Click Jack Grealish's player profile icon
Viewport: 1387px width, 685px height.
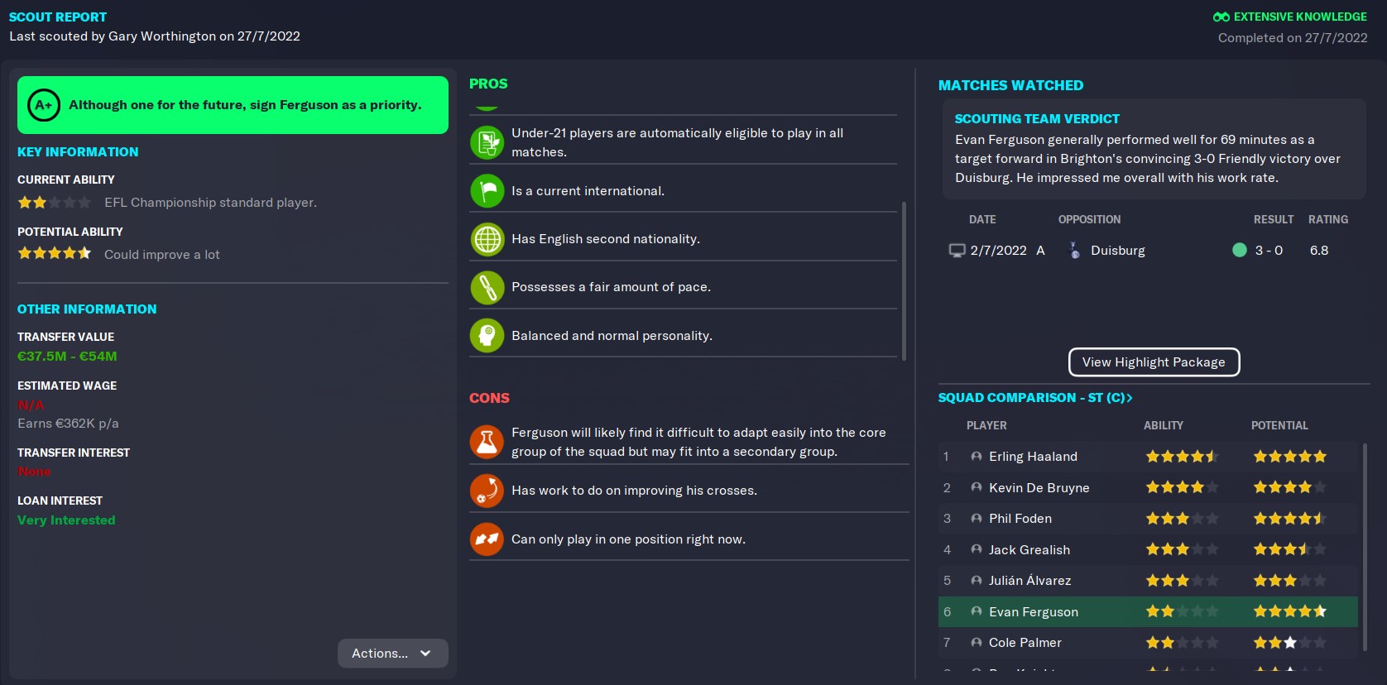(977, 549)
